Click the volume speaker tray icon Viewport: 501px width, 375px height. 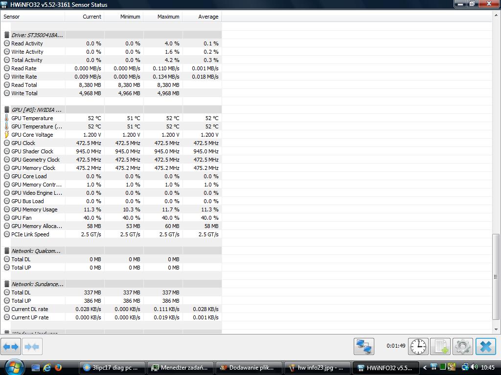tap(474, 367)
